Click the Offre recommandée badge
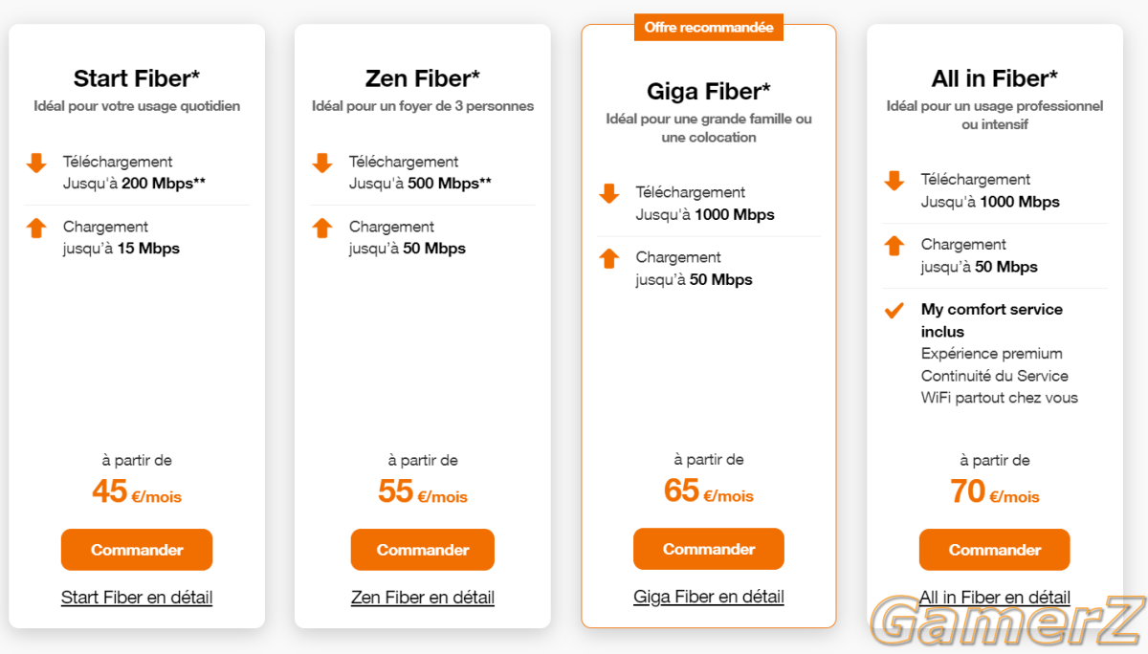The image size is (1148, 654). 709,28
